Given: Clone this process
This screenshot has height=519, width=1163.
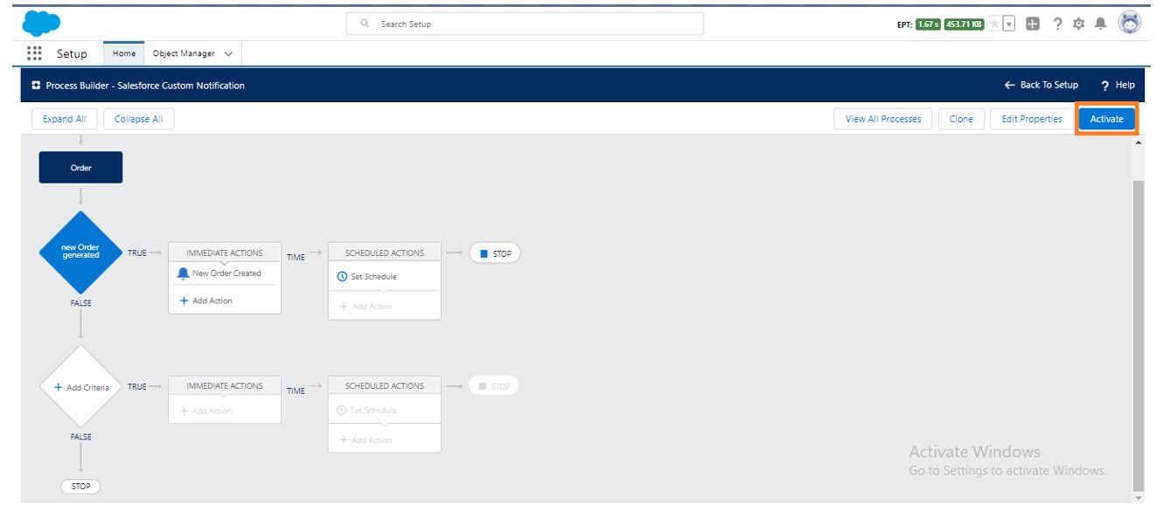Looking at the screenshot, I should (x=961, y=119).
